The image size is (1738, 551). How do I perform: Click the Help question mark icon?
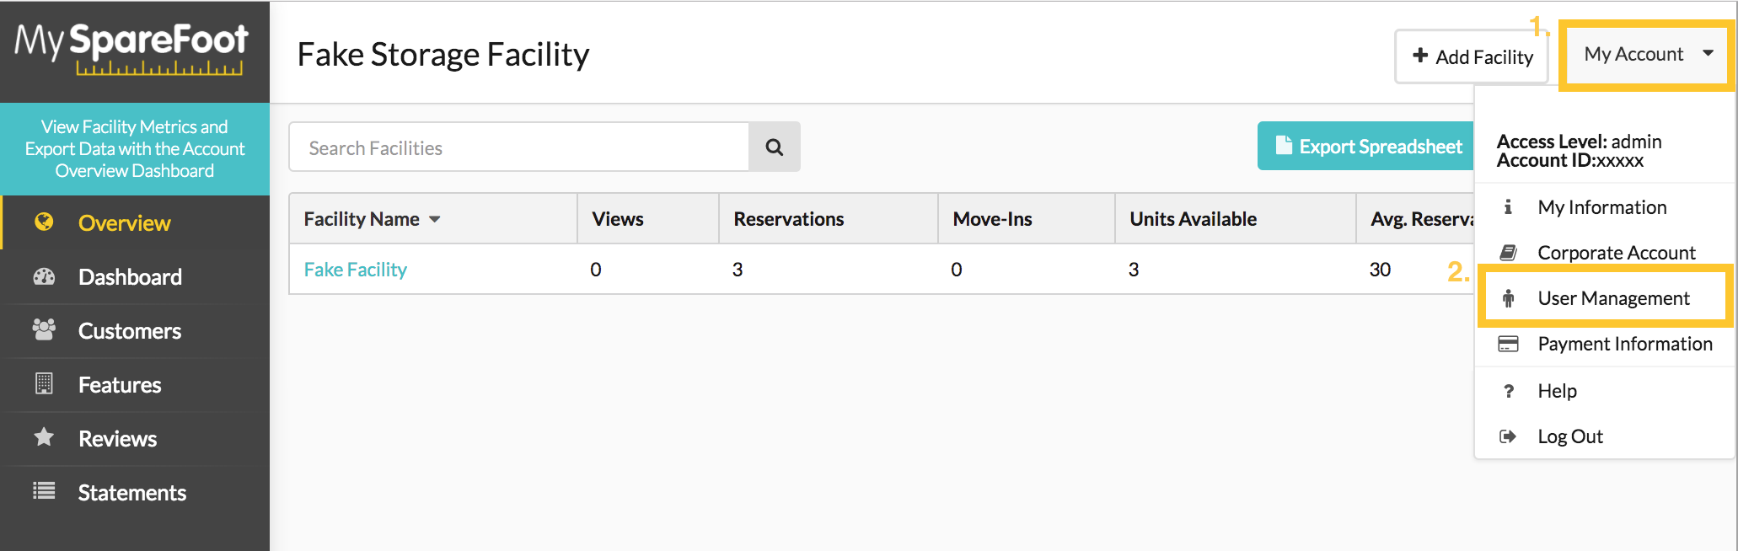(x=1508, y=391)
